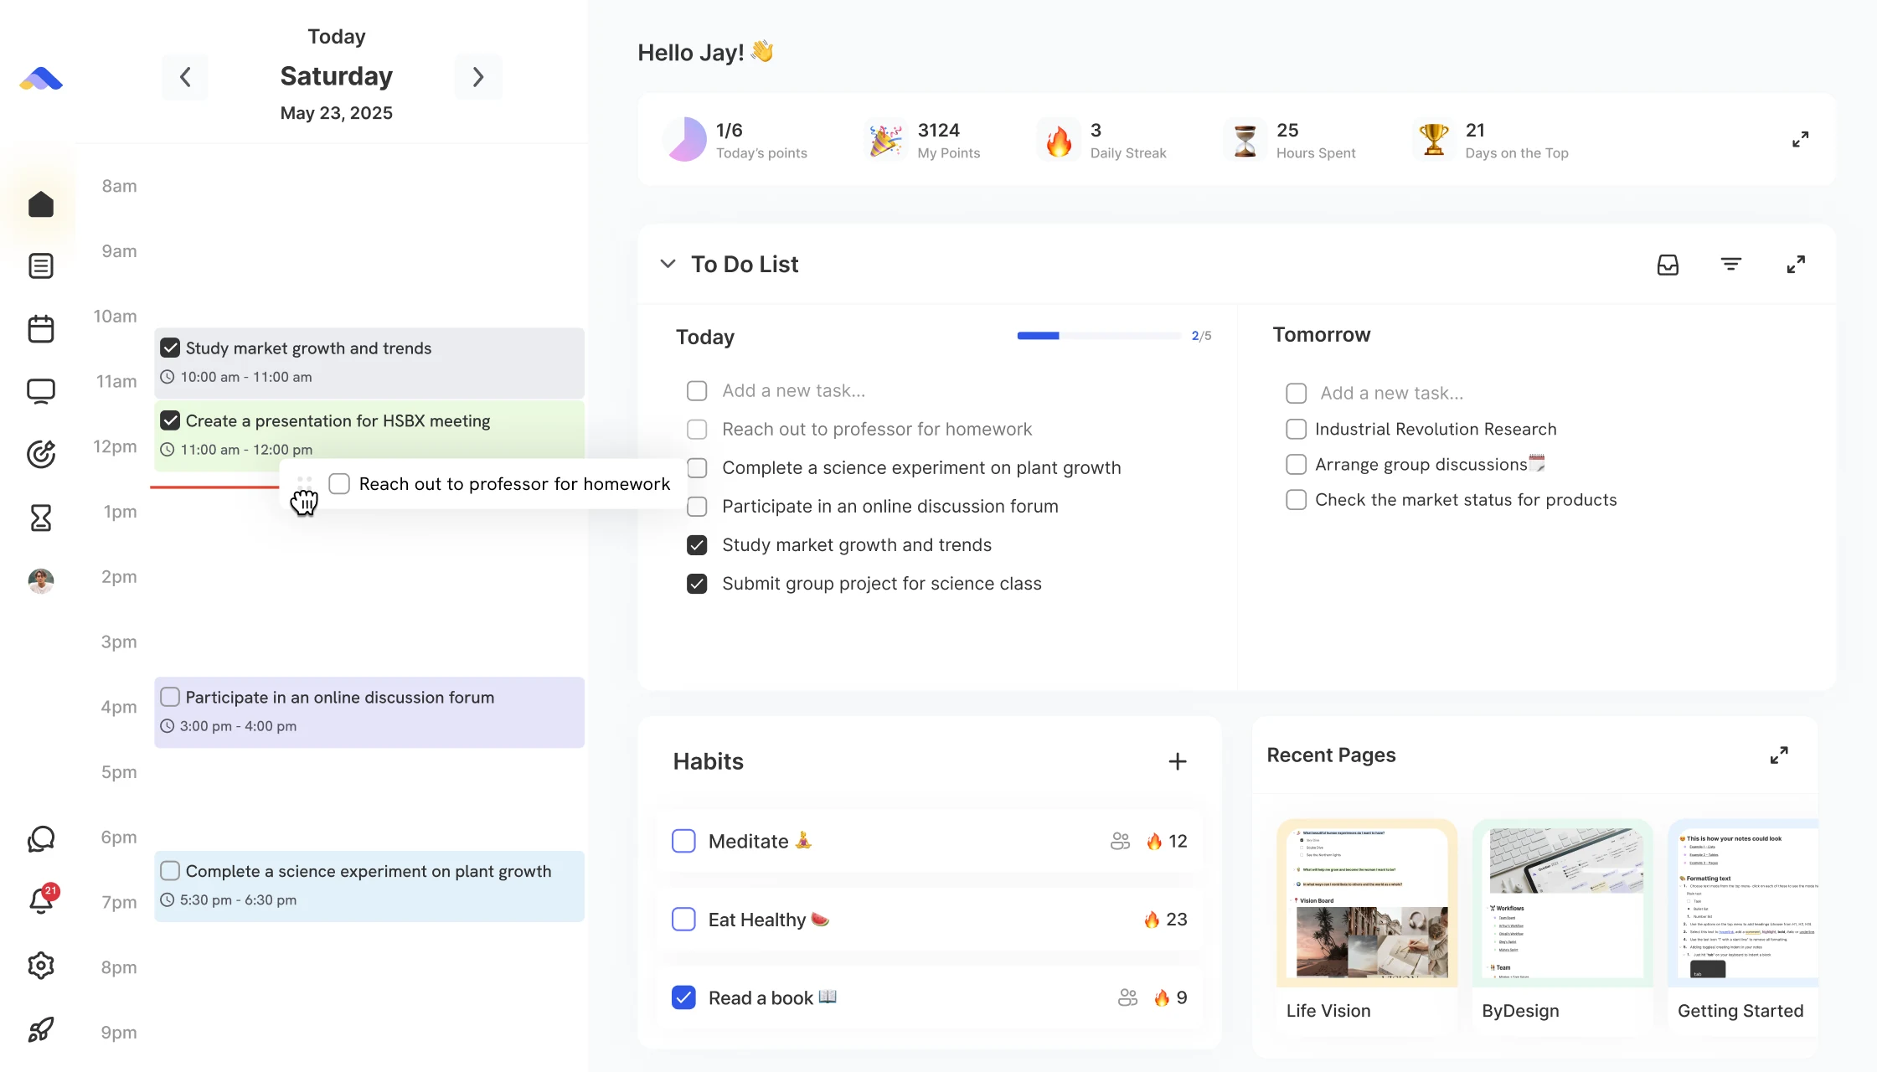Open the To Do List inbox icon
Screen dimensions: 1877x1072
click(x=1668, y=265)
